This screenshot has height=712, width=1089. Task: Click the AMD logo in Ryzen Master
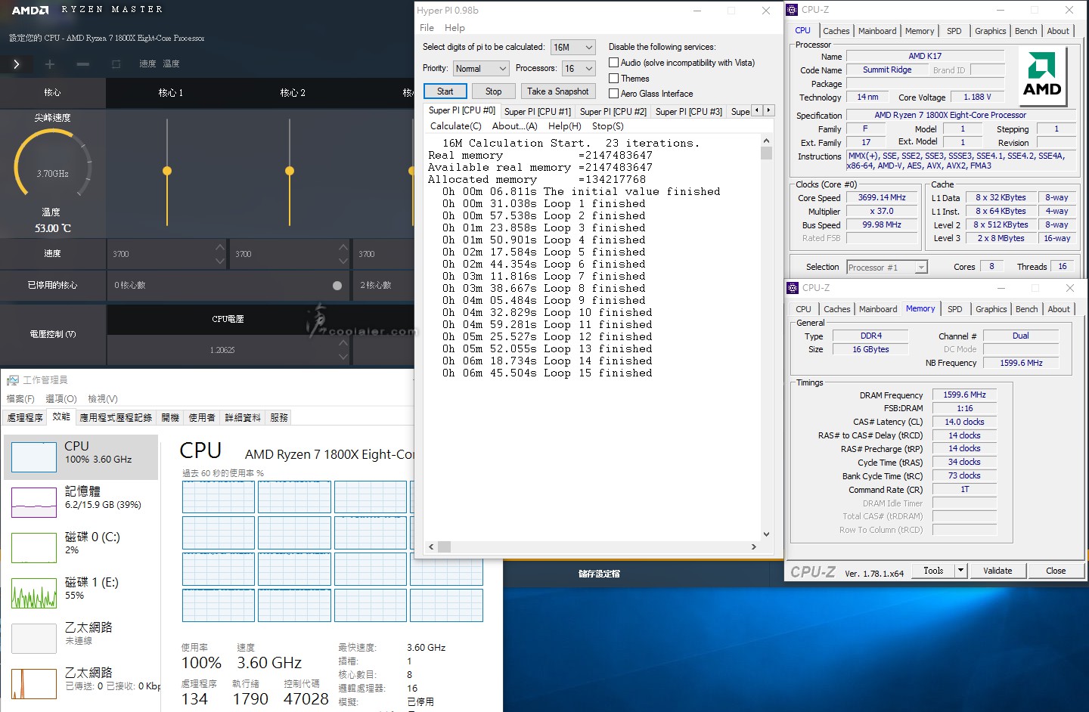point(29,10)
